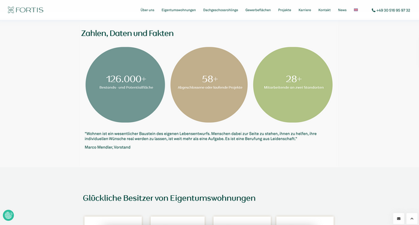Open the cookie settings fingerprint icon
Viewport: 419px width, 225px height.
[x=8, y=215]
